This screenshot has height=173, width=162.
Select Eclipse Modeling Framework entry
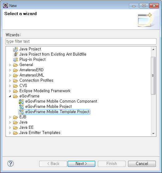click(45, 91)
